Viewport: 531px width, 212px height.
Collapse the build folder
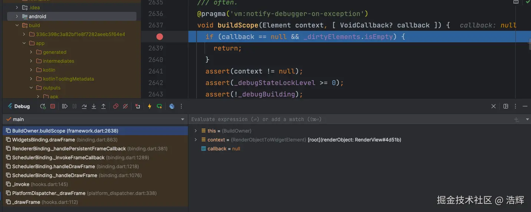17,25
